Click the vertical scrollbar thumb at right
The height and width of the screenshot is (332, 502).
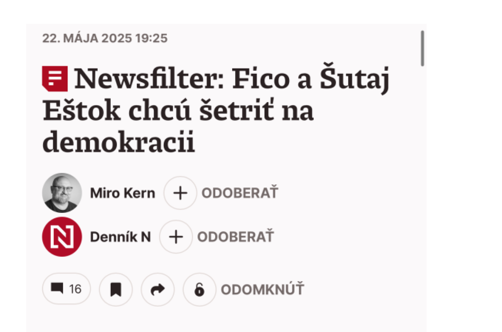pos(422,48)
